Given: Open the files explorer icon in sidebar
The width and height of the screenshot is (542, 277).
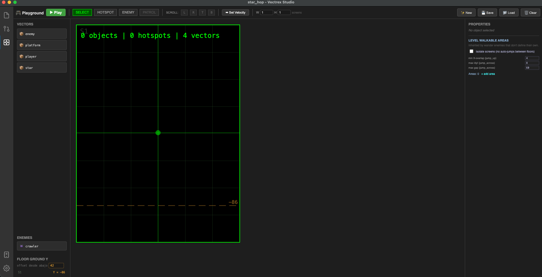Looking at the screenshot, I should [7, 15].
